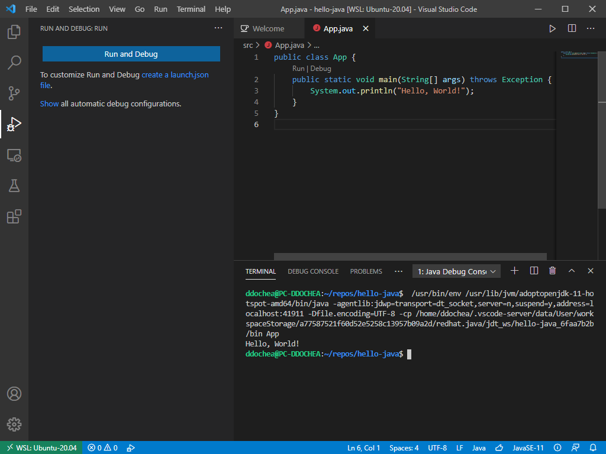The height and width of the screenshot is (454, 606).
Task: Click the thumbs-up Java status icon
Action: [x=499, y=448]
